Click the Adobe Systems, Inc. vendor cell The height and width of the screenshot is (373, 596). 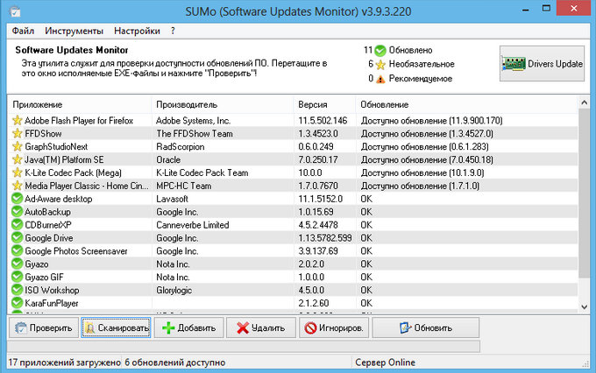[194, 121]
